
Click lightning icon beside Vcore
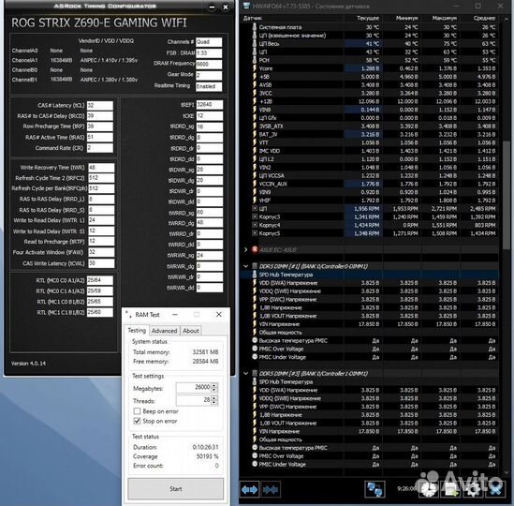click(x=255, y=68)
